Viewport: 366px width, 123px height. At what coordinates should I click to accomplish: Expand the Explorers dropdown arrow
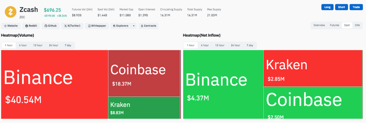pos(134,26)
